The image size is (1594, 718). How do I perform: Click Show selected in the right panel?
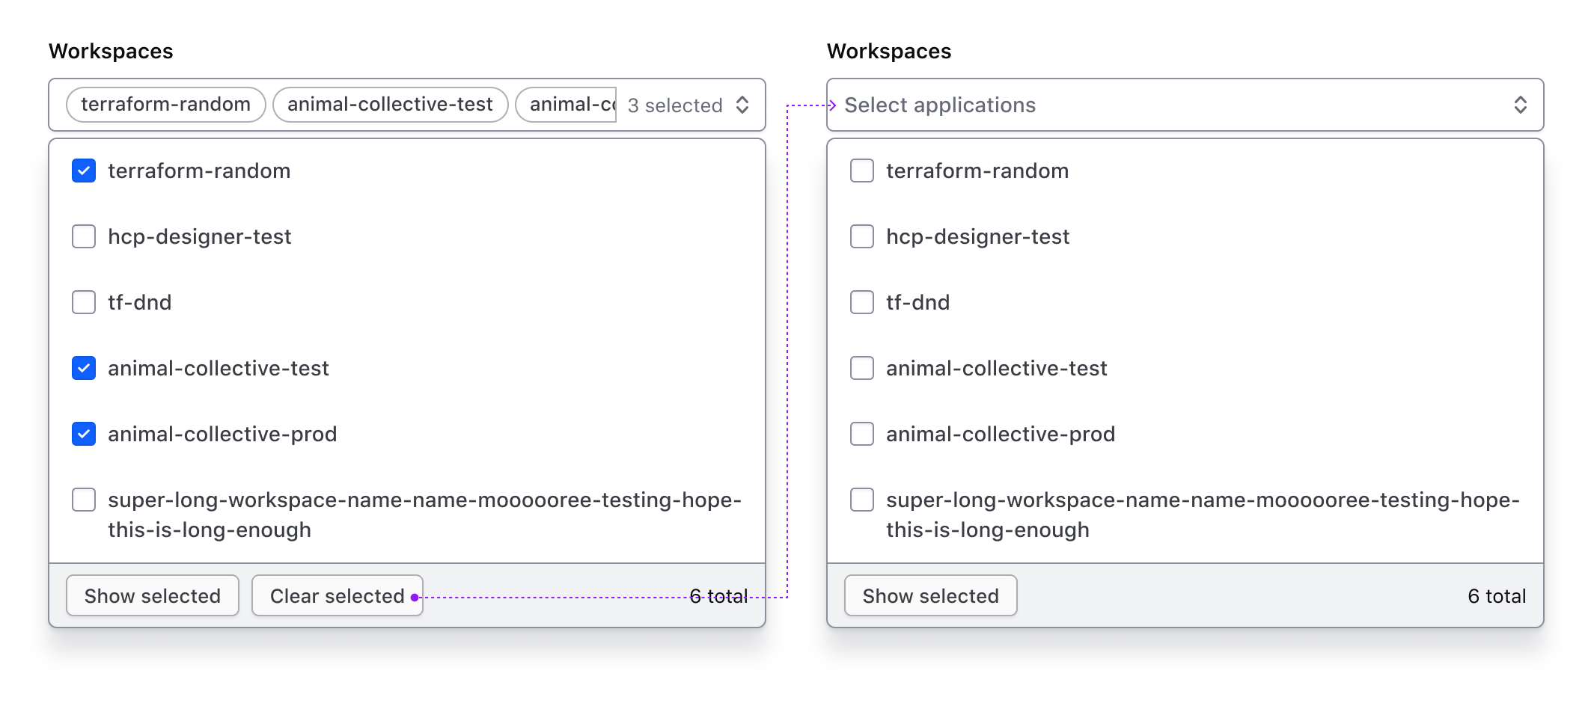[930, 595]
